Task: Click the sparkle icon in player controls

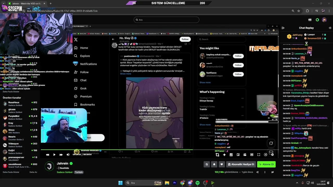Action: [x=224, y=155]
